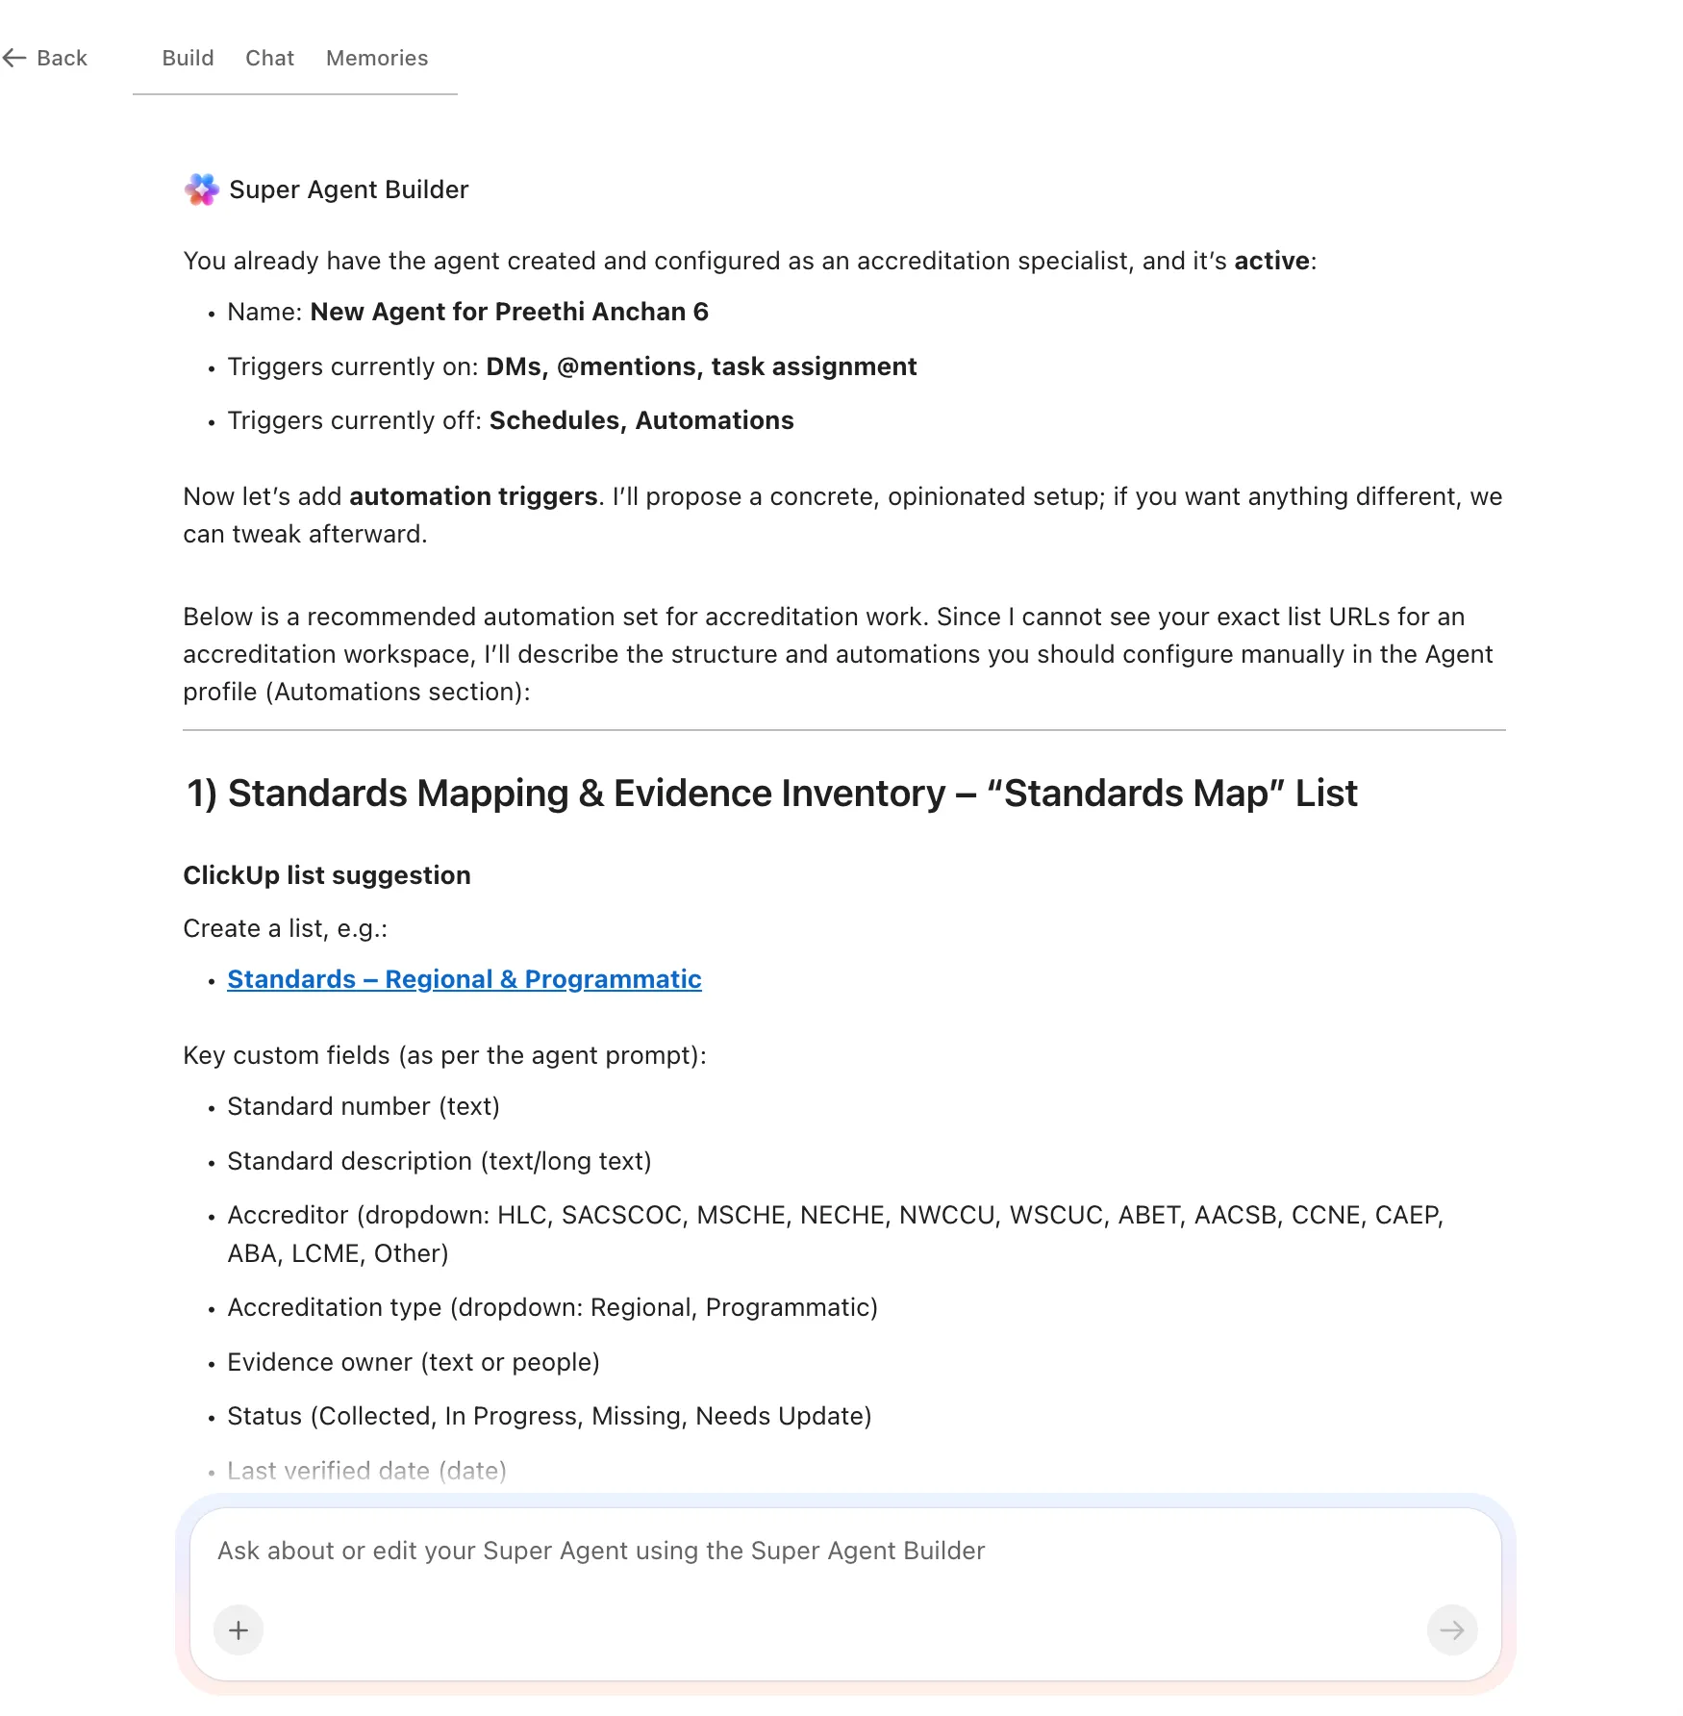Click the ClickUp list suggestion subheading
The image size is (1683, 1716).
(x=327, y=875)
